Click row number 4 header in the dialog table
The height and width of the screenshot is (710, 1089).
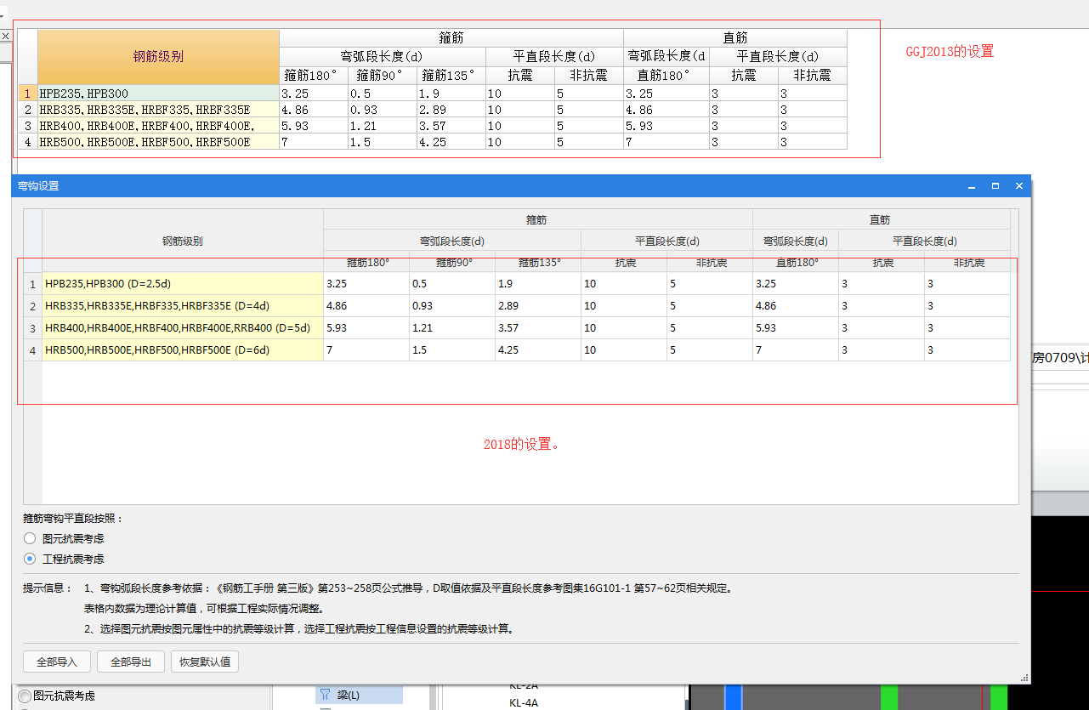(32, 350)
